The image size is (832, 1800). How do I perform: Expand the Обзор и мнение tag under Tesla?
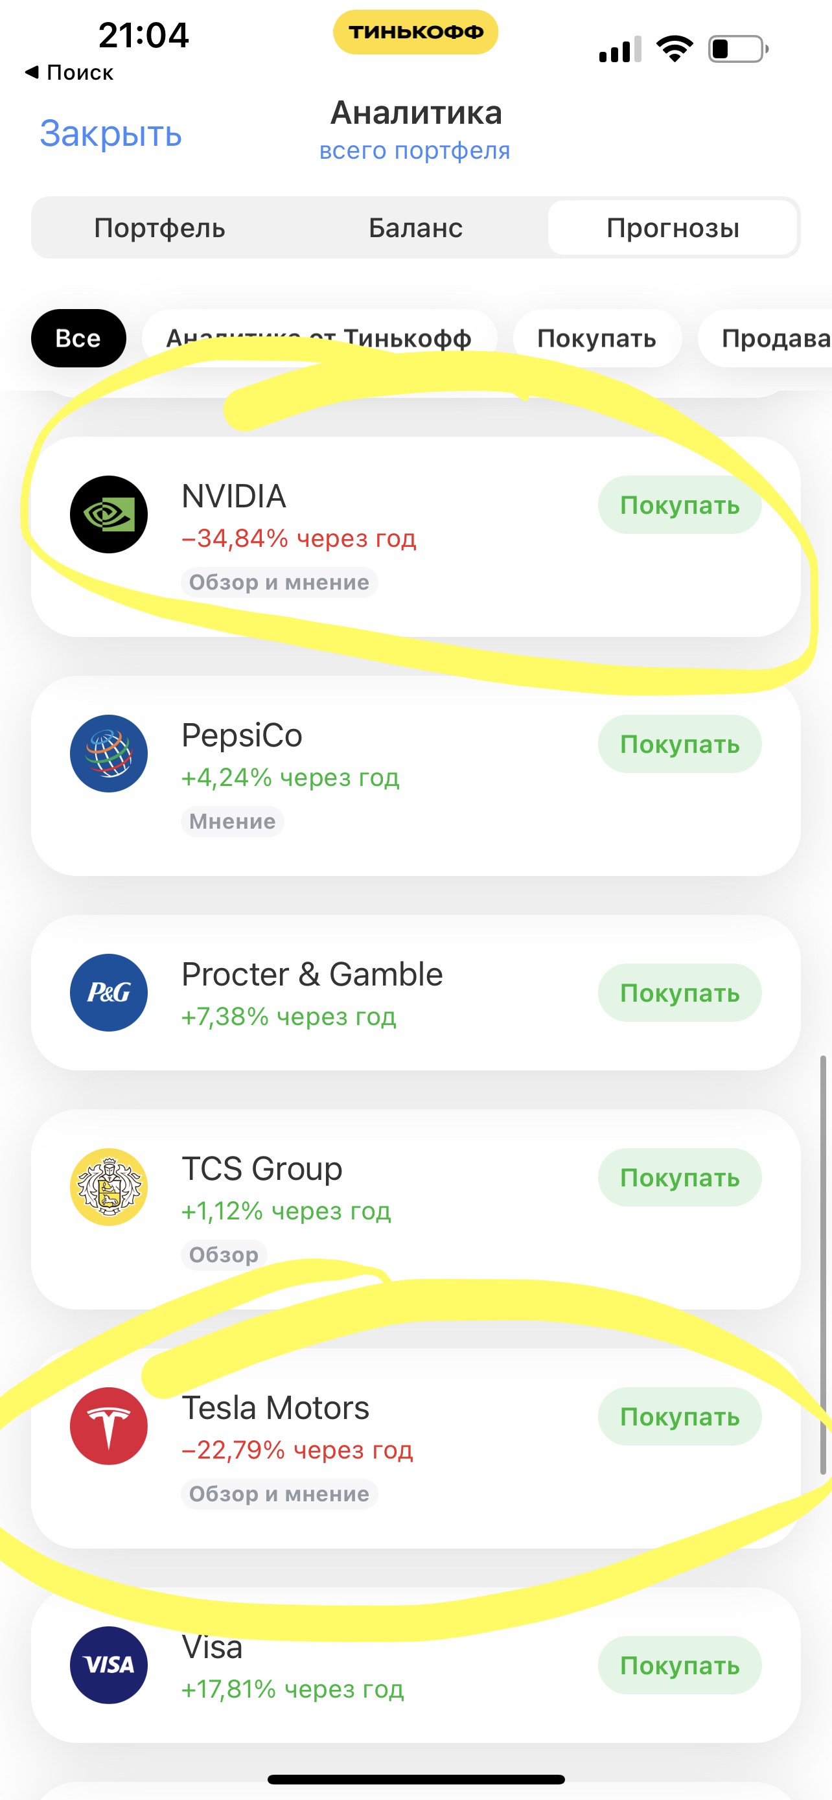[279, 1494]
